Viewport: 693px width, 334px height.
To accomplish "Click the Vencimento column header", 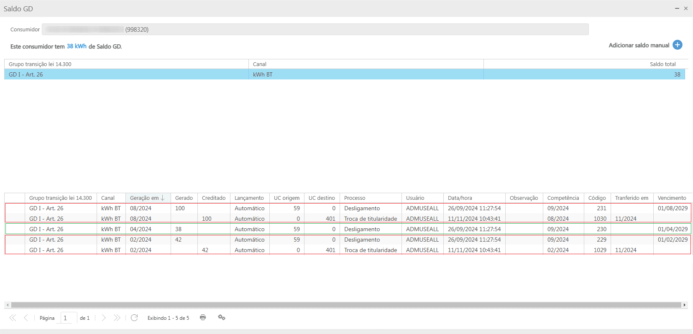I will point(672,198).
